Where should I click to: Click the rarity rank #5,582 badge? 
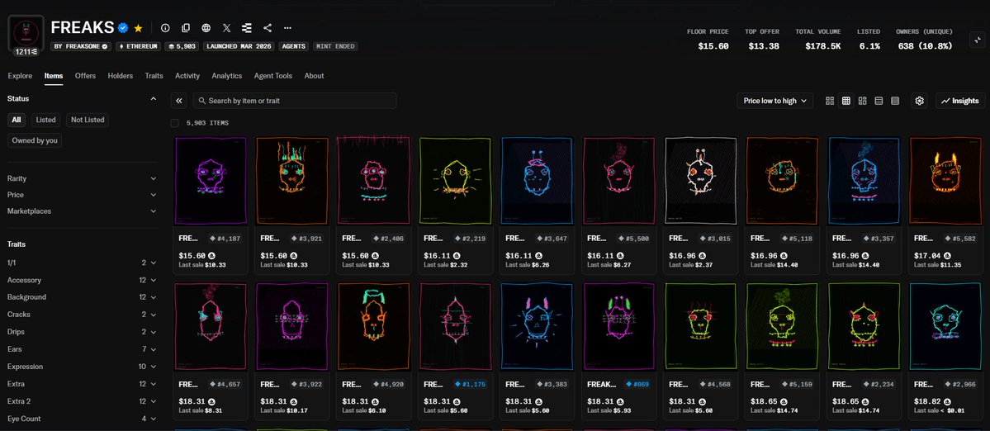[962, 239]
